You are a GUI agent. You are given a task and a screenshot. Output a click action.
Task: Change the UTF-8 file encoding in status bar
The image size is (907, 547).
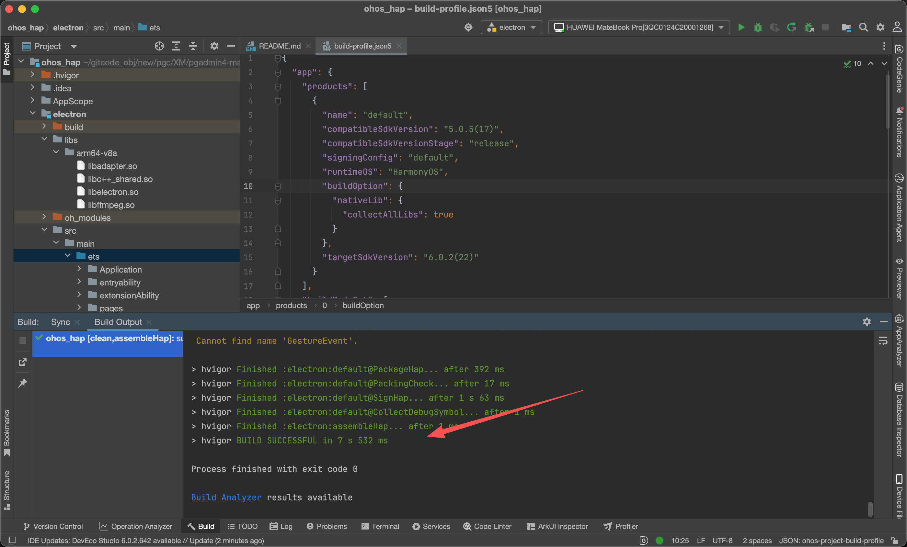(x=722, y=541)
